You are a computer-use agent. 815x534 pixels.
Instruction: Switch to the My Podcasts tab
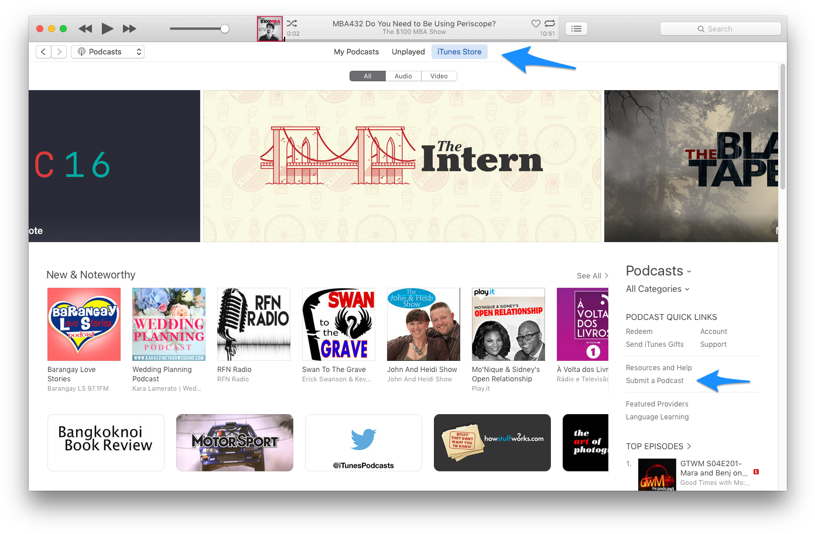click(x=356, y=51)
